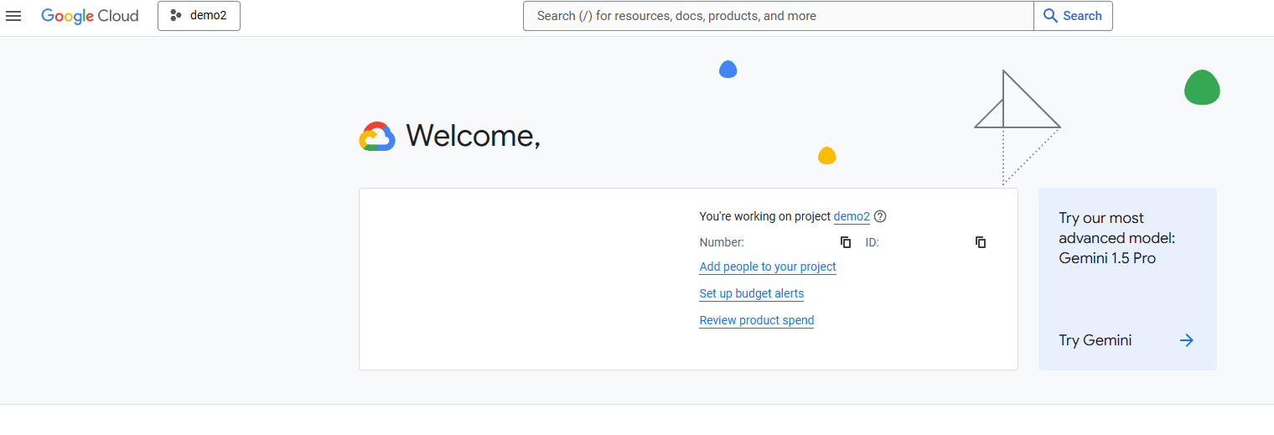This screenshot has height=435, width=1274.
Task: Copy the project Number
Action: click(846, 242)
